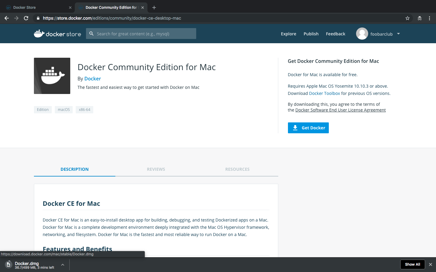Close the Docker Store tab

tap(70, 8)
